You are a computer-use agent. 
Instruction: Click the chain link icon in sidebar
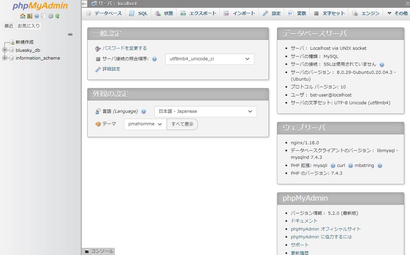(x=70, y=34)
